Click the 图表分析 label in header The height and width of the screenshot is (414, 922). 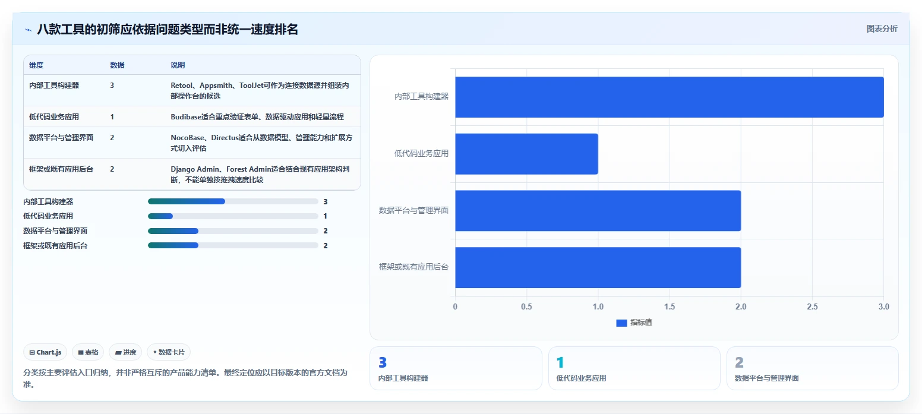pos(882,29)
